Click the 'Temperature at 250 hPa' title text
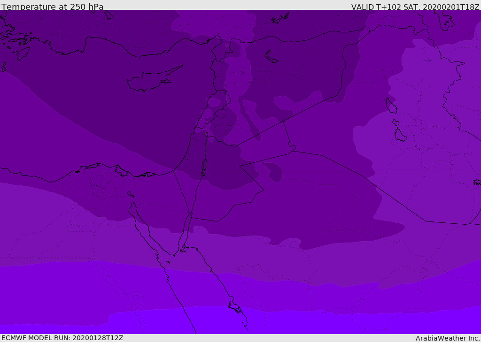This screenshot has height=342, width=481. click(x=53, y=7)
